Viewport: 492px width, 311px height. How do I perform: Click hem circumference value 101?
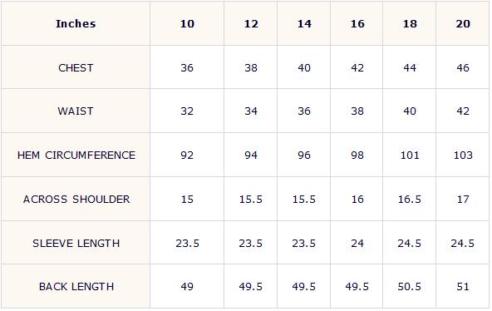coord(410,155)
